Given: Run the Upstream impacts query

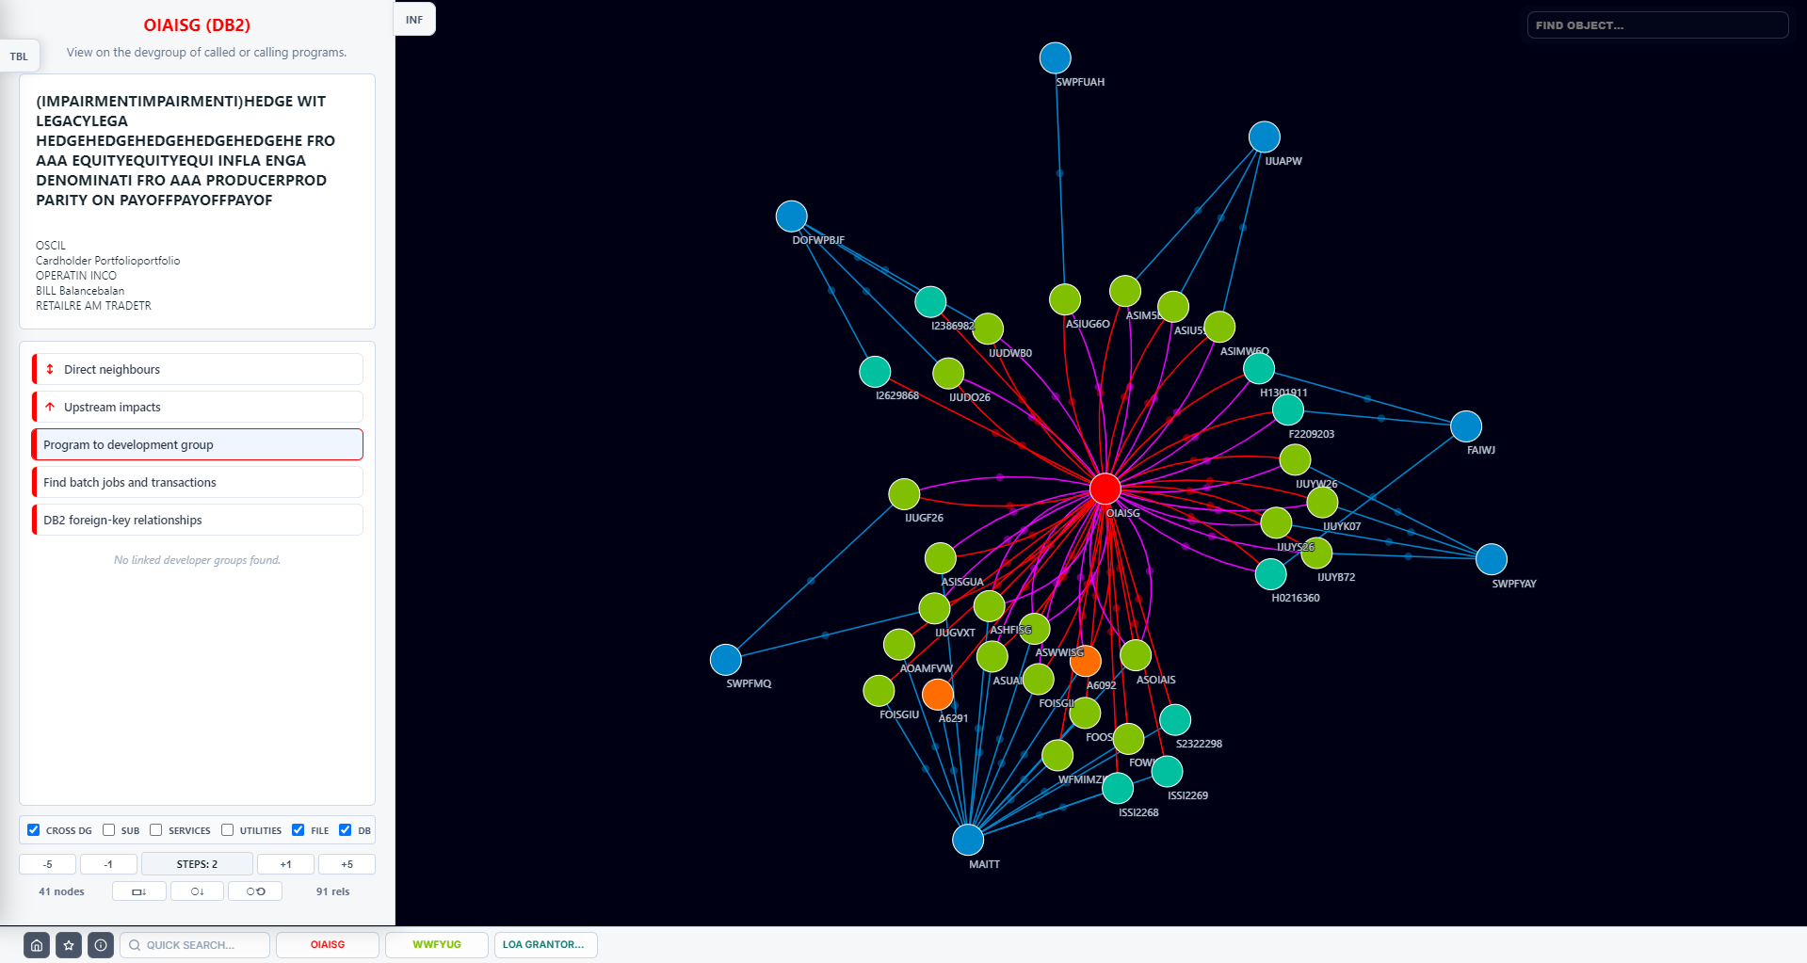Looking at the screenshot, I should [198, 407].
